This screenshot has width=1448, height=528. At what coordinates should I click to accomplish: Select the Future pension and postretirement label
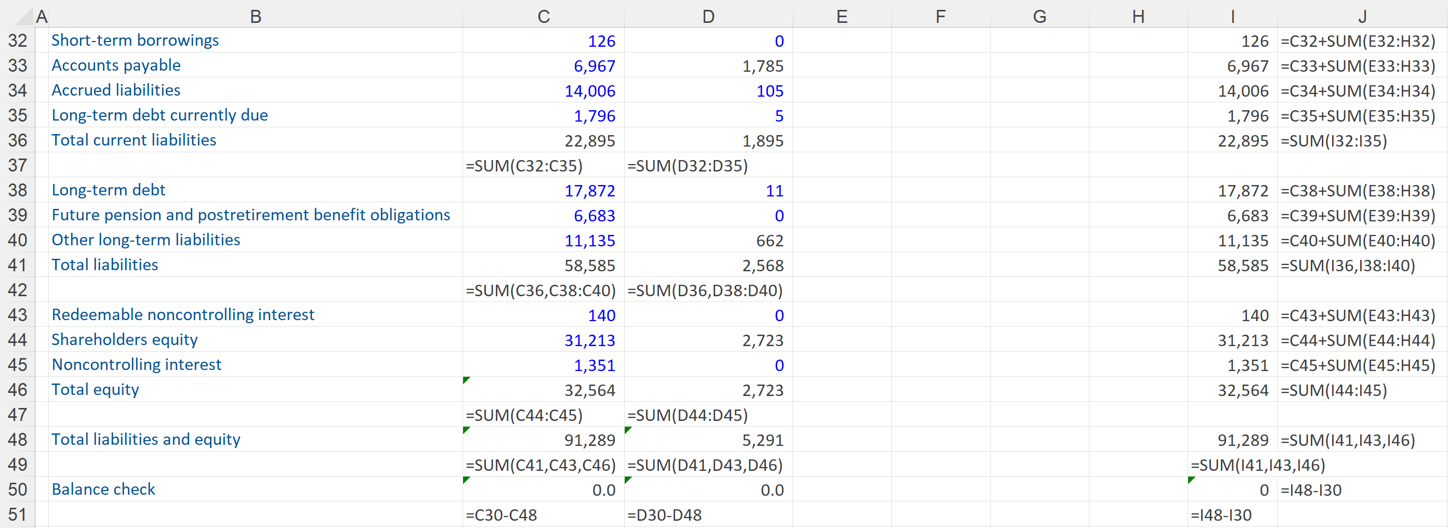(x=251, y=215)
